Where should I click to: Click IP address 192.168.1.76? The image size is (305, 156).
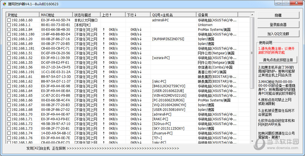point(22,138)
